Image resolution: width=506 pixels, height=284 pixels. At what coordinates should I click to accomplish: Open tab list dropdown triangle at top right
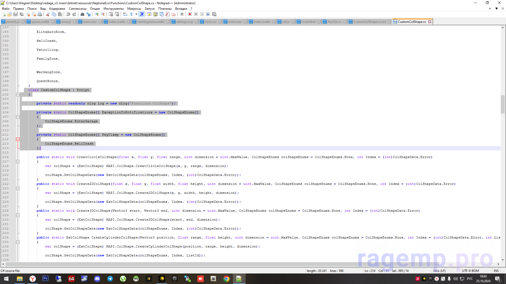[x=497, y=9]
